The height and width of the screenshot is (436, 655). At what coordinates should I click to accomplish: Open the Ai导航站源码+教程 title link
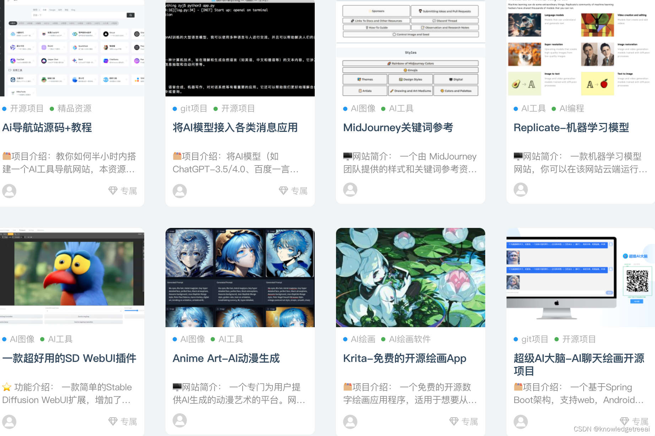pos(47,127)
